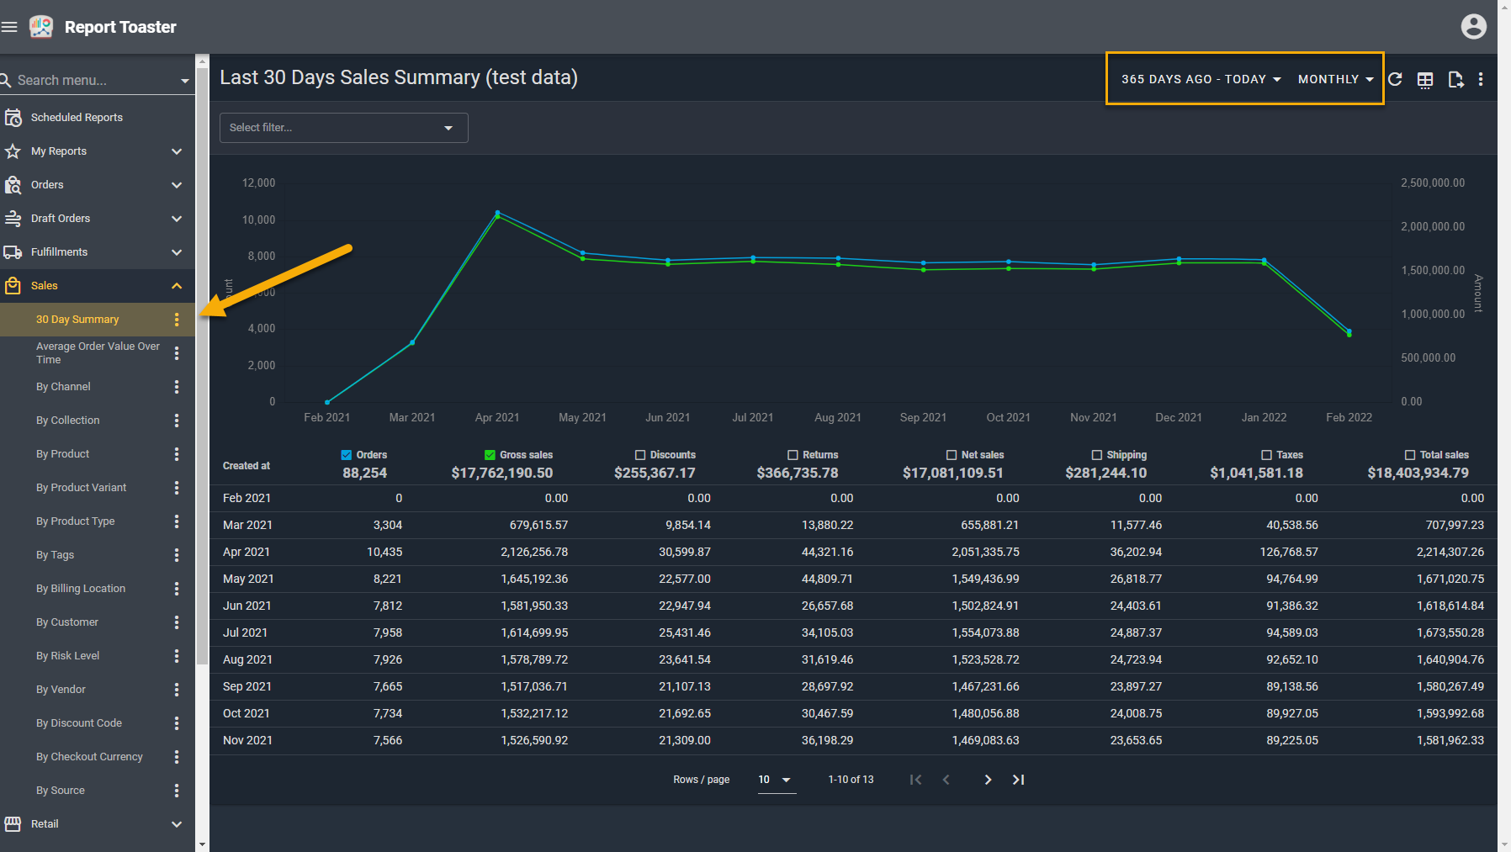Open the Select filter dropdown

[343, 128]
